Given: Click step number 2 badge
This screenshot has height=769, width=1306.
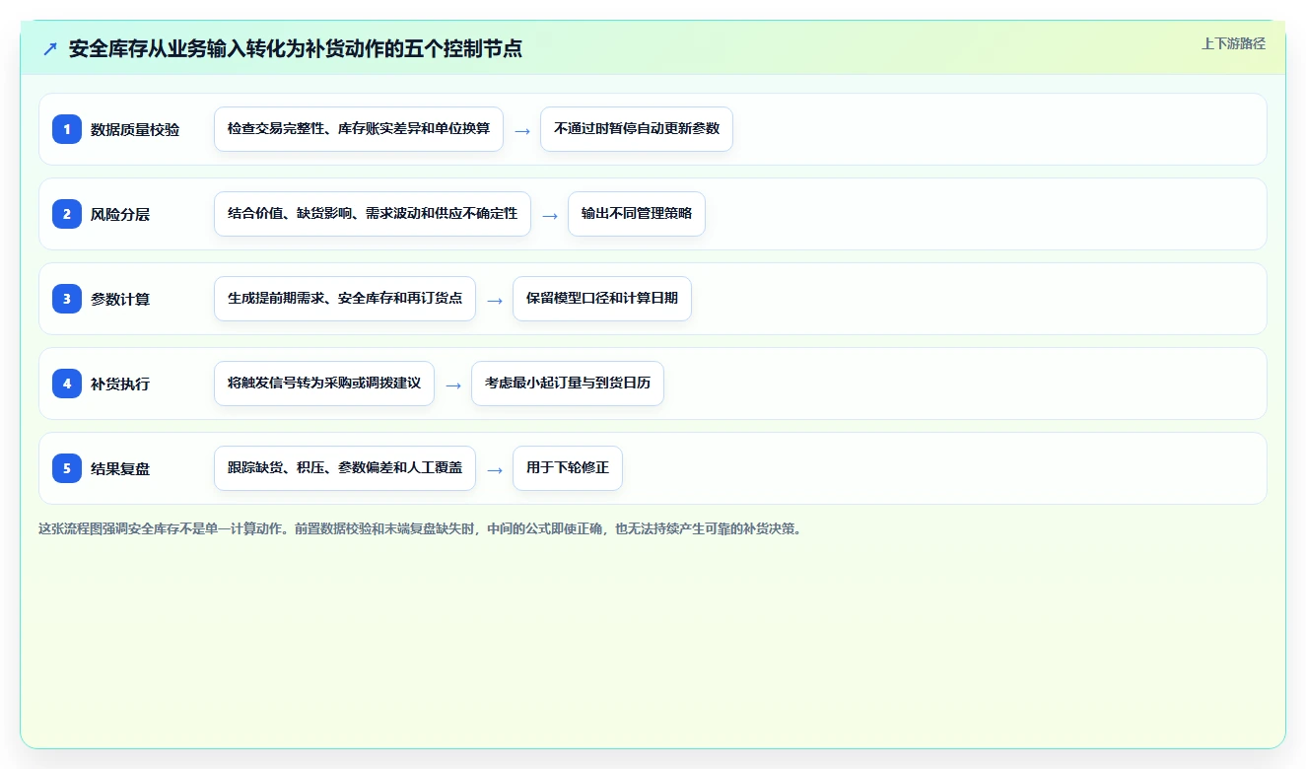Looking at the screenshot, I should pos(67,214).
